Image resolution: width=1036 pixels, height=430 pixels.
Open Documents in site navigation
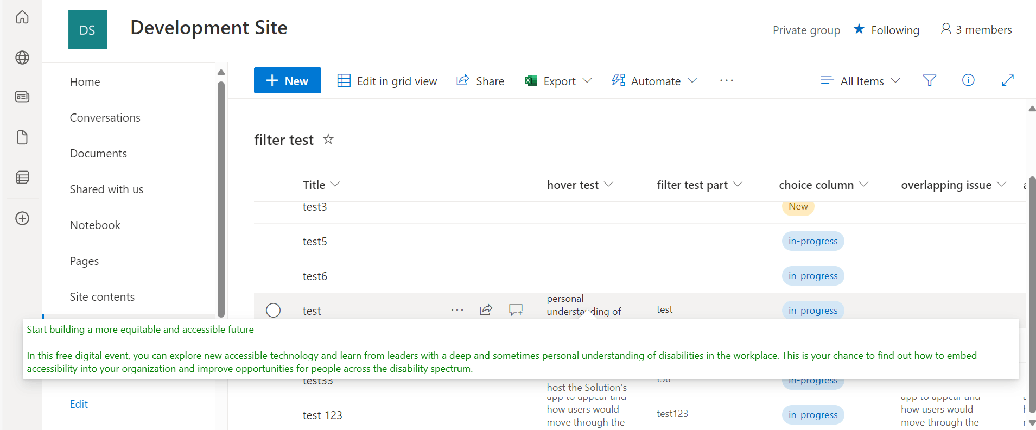pos(99,154)
